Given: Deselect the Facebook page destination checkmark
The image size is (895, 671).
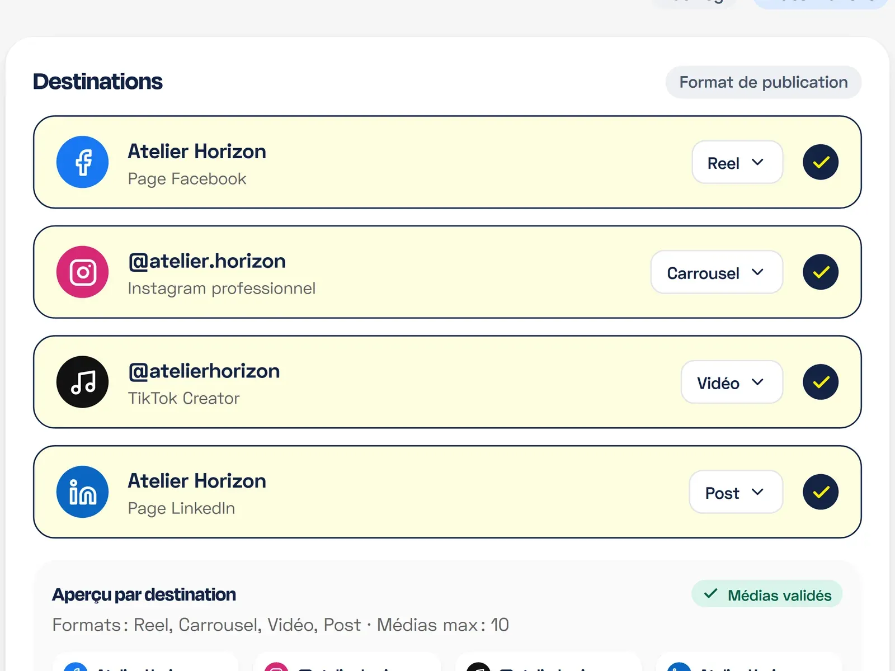Looking at the screenshot, I should 821,162.
